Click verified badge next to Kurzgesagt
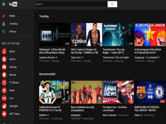166x124 pixels. point(159,58)
